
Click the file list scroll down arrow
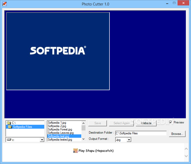point(83,139)
